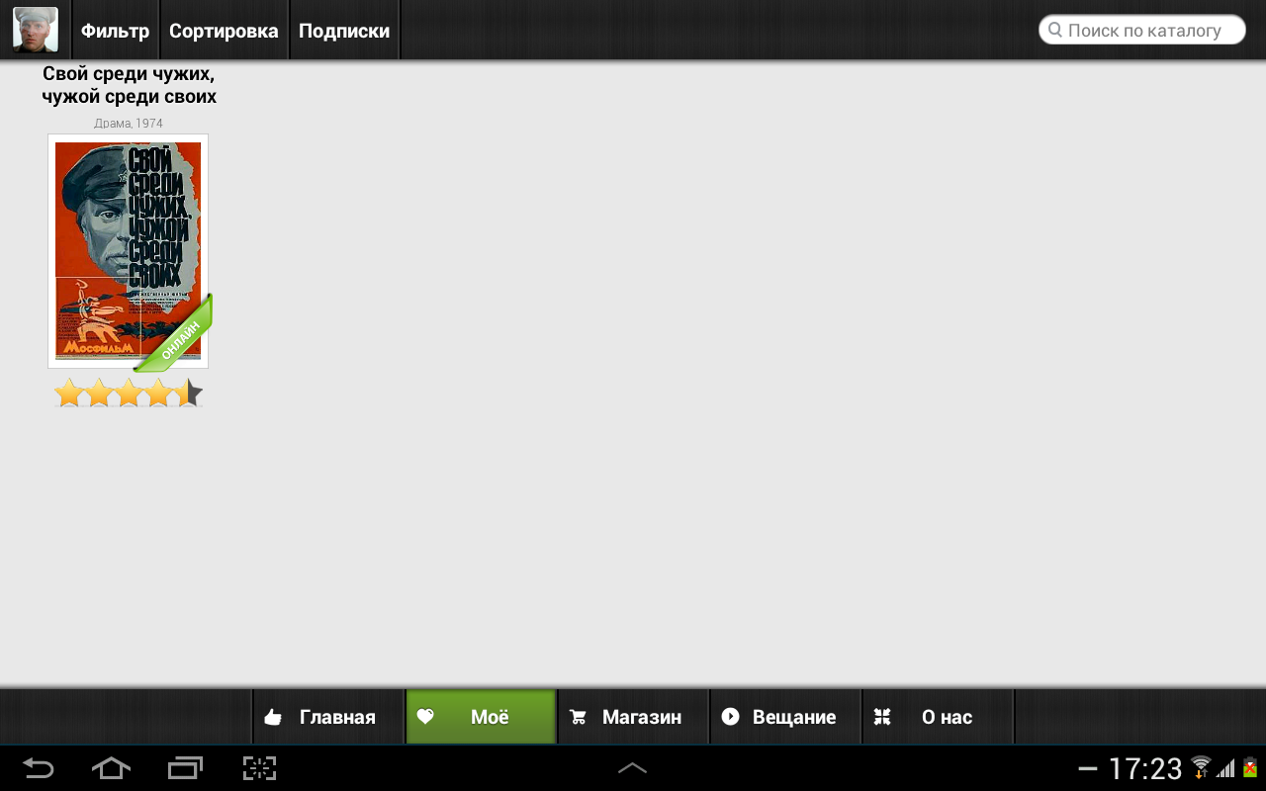Viewport: 1266px width, 791px height.
Task: Tap the Android Home button
Action: [111, 767]
